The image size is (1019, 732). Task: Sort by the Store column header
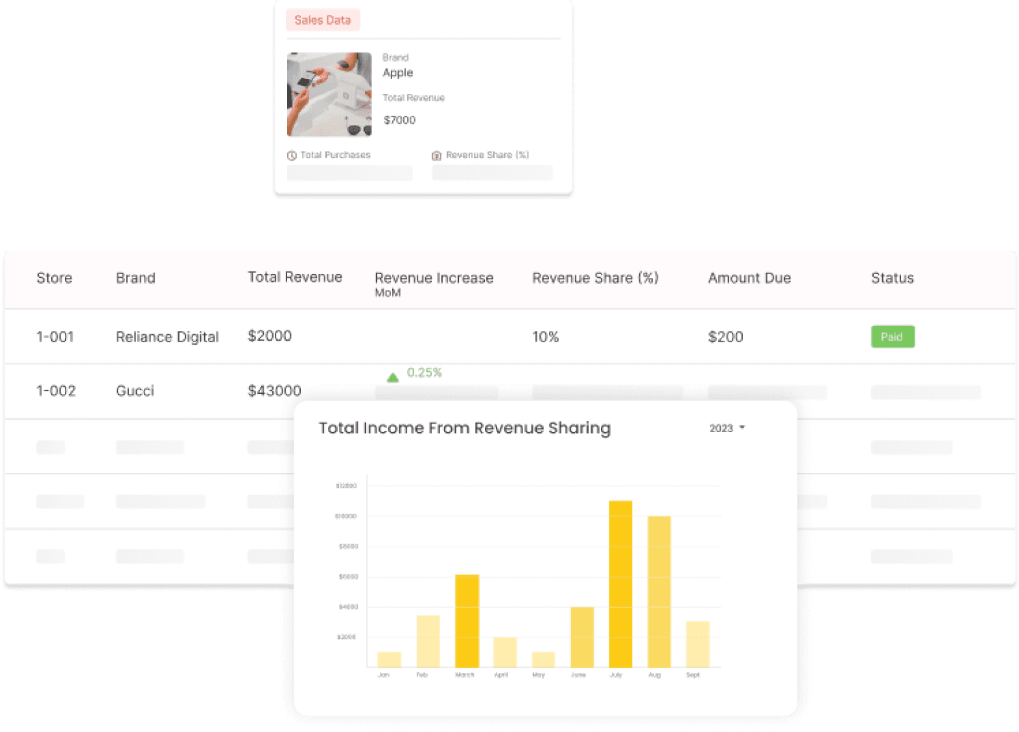[54, 278]
